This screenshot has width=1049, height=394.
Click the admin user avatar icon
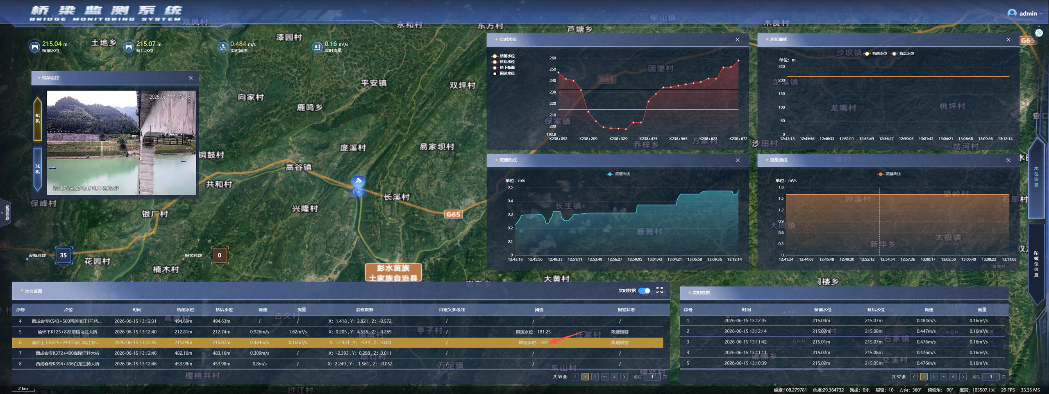pos(1012,13)
